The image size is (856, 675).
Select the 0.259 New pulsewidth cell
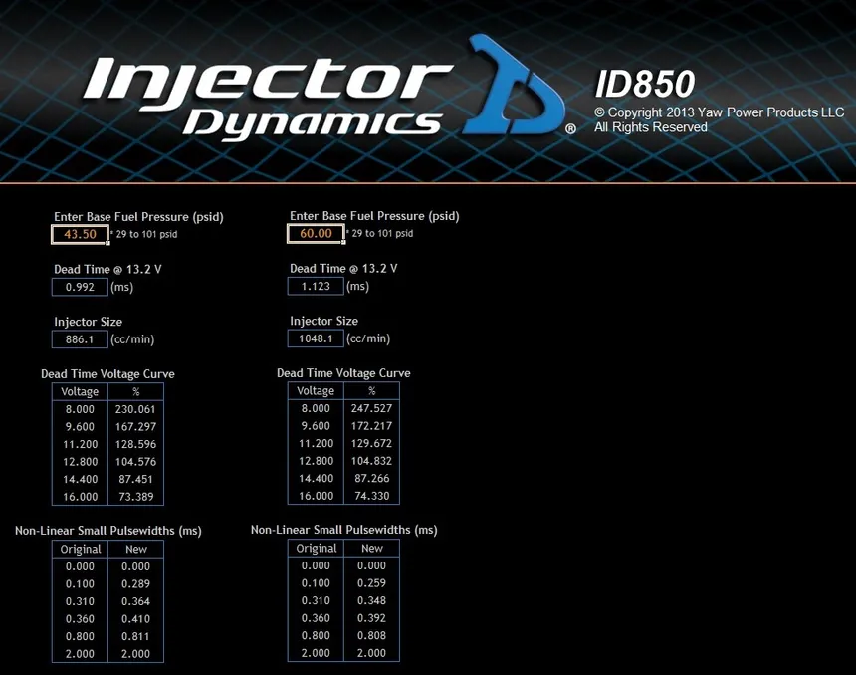coord(371,582)
